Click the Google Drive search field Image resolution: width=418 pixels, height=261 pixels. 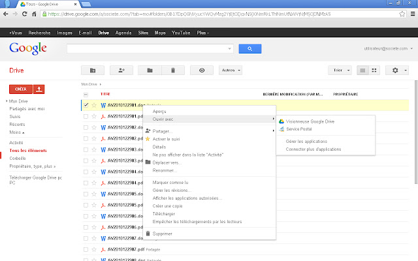(x=149, y=48)
